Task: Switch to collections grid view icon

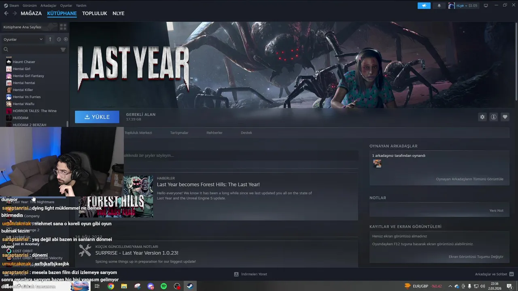Action: pos(63,27)
